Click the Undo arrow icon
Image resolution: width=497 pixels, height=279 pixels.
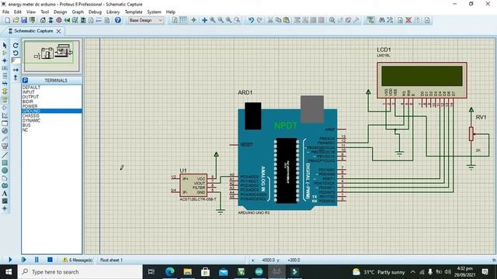tap(251, 20)
